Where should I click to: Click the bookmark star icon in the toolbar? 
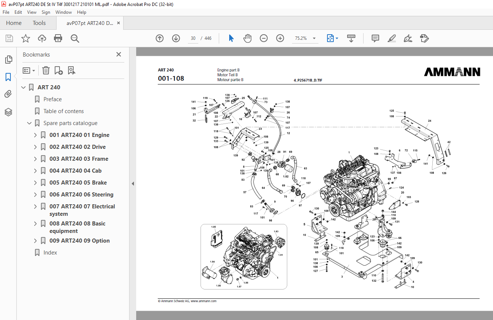[x=26, y=38]
